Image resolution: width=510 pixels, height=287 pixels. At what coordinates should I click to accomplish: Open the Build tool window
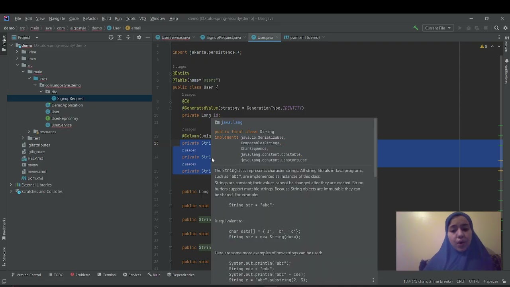tap(154, 275)
